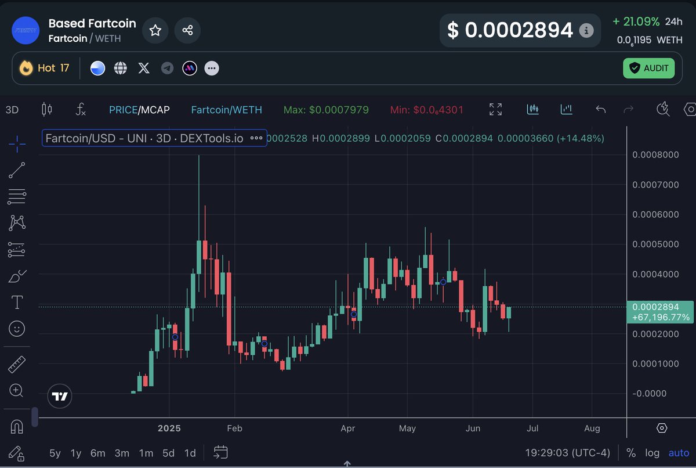Share the Based Fartcoin pair
The height and width of the screenshot is (468, 696).
click(x=187, y=30)
